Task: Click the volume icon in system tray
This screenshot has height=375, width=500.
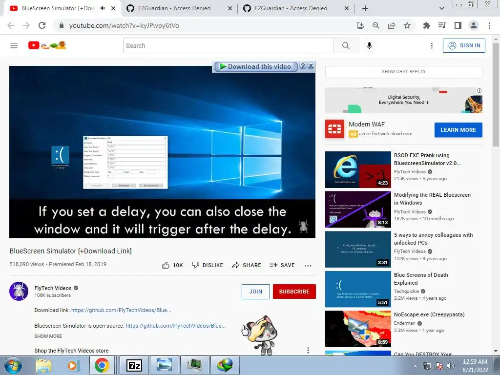Action: 451,366
